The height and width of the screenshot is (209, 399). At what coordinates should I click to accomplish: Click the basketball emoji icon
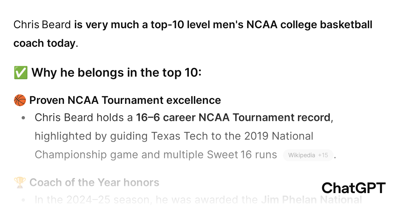pos(20,100)
